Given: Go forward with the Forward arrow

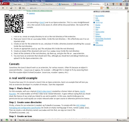Looking at the screenshot, I should pos(7,8).
